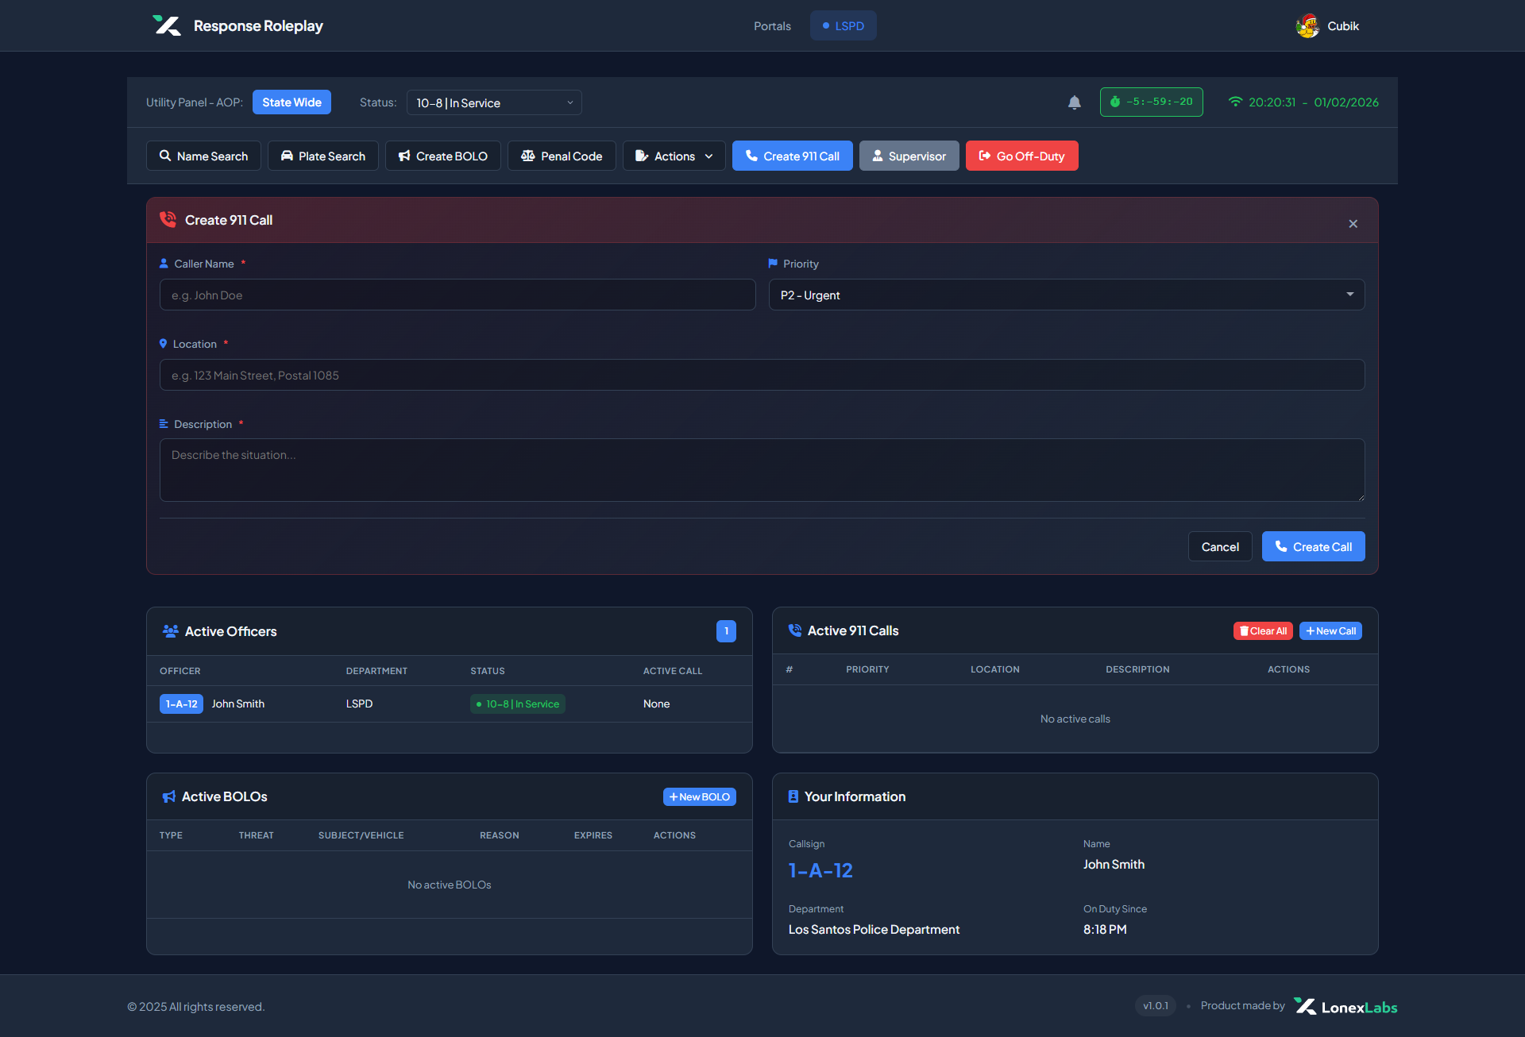Click the Description lines icon
The image size is (1525, 1037).
click(x=164, y=424)
